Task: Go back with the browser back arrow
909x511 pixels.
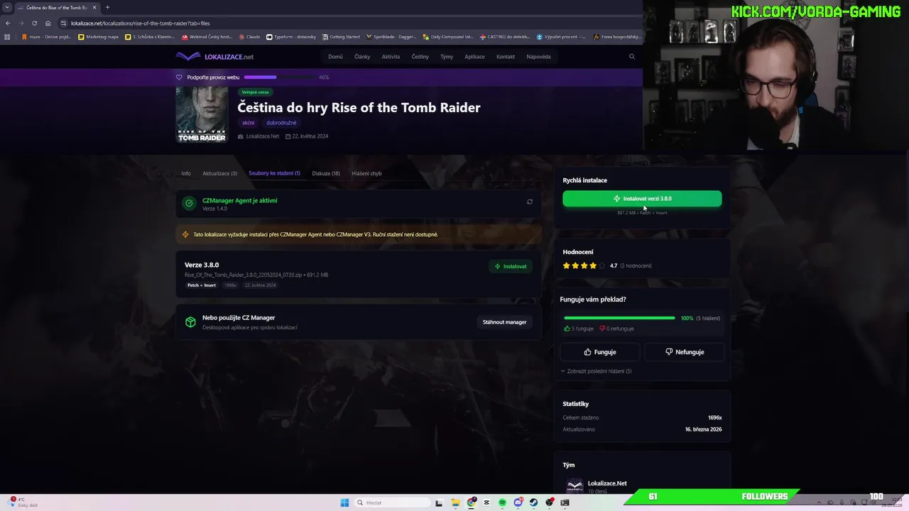Action: [8, 23]
